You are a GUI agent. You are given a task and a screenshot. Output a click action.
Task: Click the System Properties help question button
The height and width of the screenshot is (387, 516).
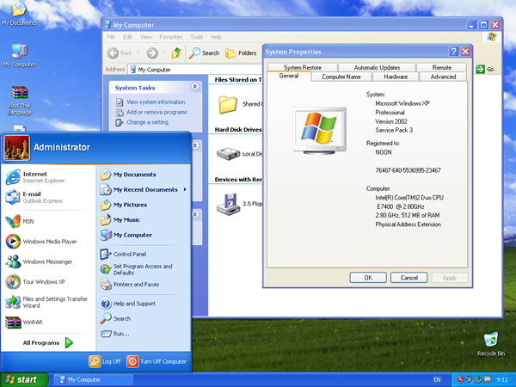(453, 52)
